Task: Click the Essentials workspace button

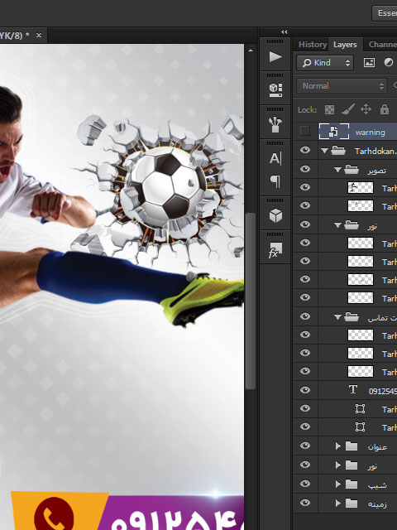Action: pos(385,13)
